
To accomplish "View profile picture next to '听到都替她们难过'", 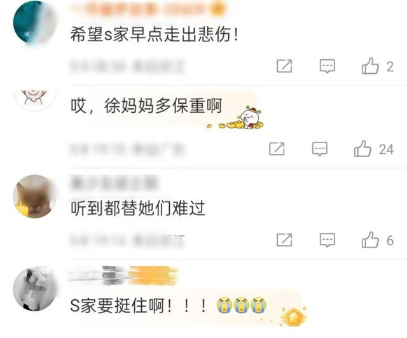I will point(34,197).
